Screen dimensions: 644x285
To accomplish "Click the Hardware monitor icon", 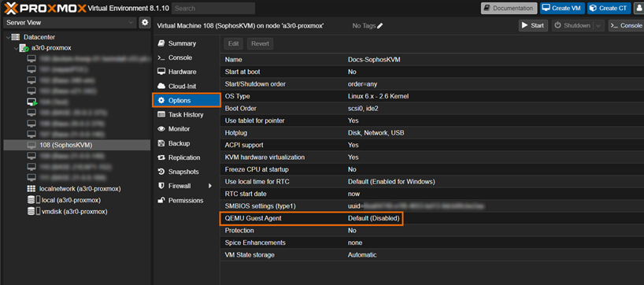I will pyautogui.click(x=161, y=72).
